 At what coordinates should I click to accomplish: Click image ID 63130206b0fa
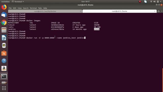58,27
